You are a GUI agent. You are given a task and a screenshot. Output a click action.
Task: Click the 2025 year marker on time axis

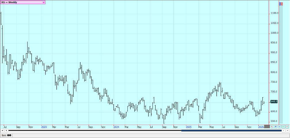click(188, 127)
